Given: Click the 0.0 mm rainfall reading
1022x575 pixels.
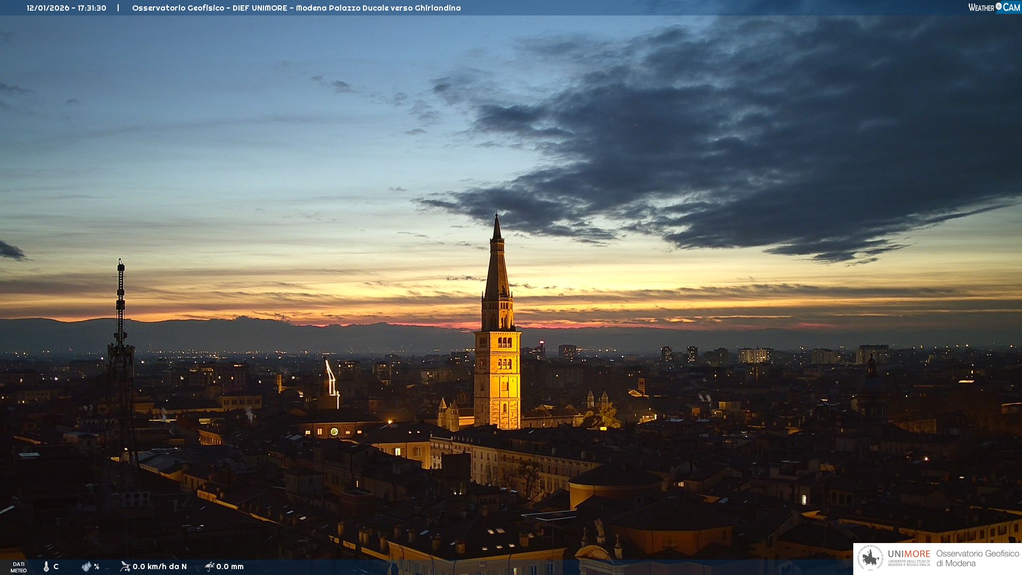Looking at the screenshot, I should (230, 566).
